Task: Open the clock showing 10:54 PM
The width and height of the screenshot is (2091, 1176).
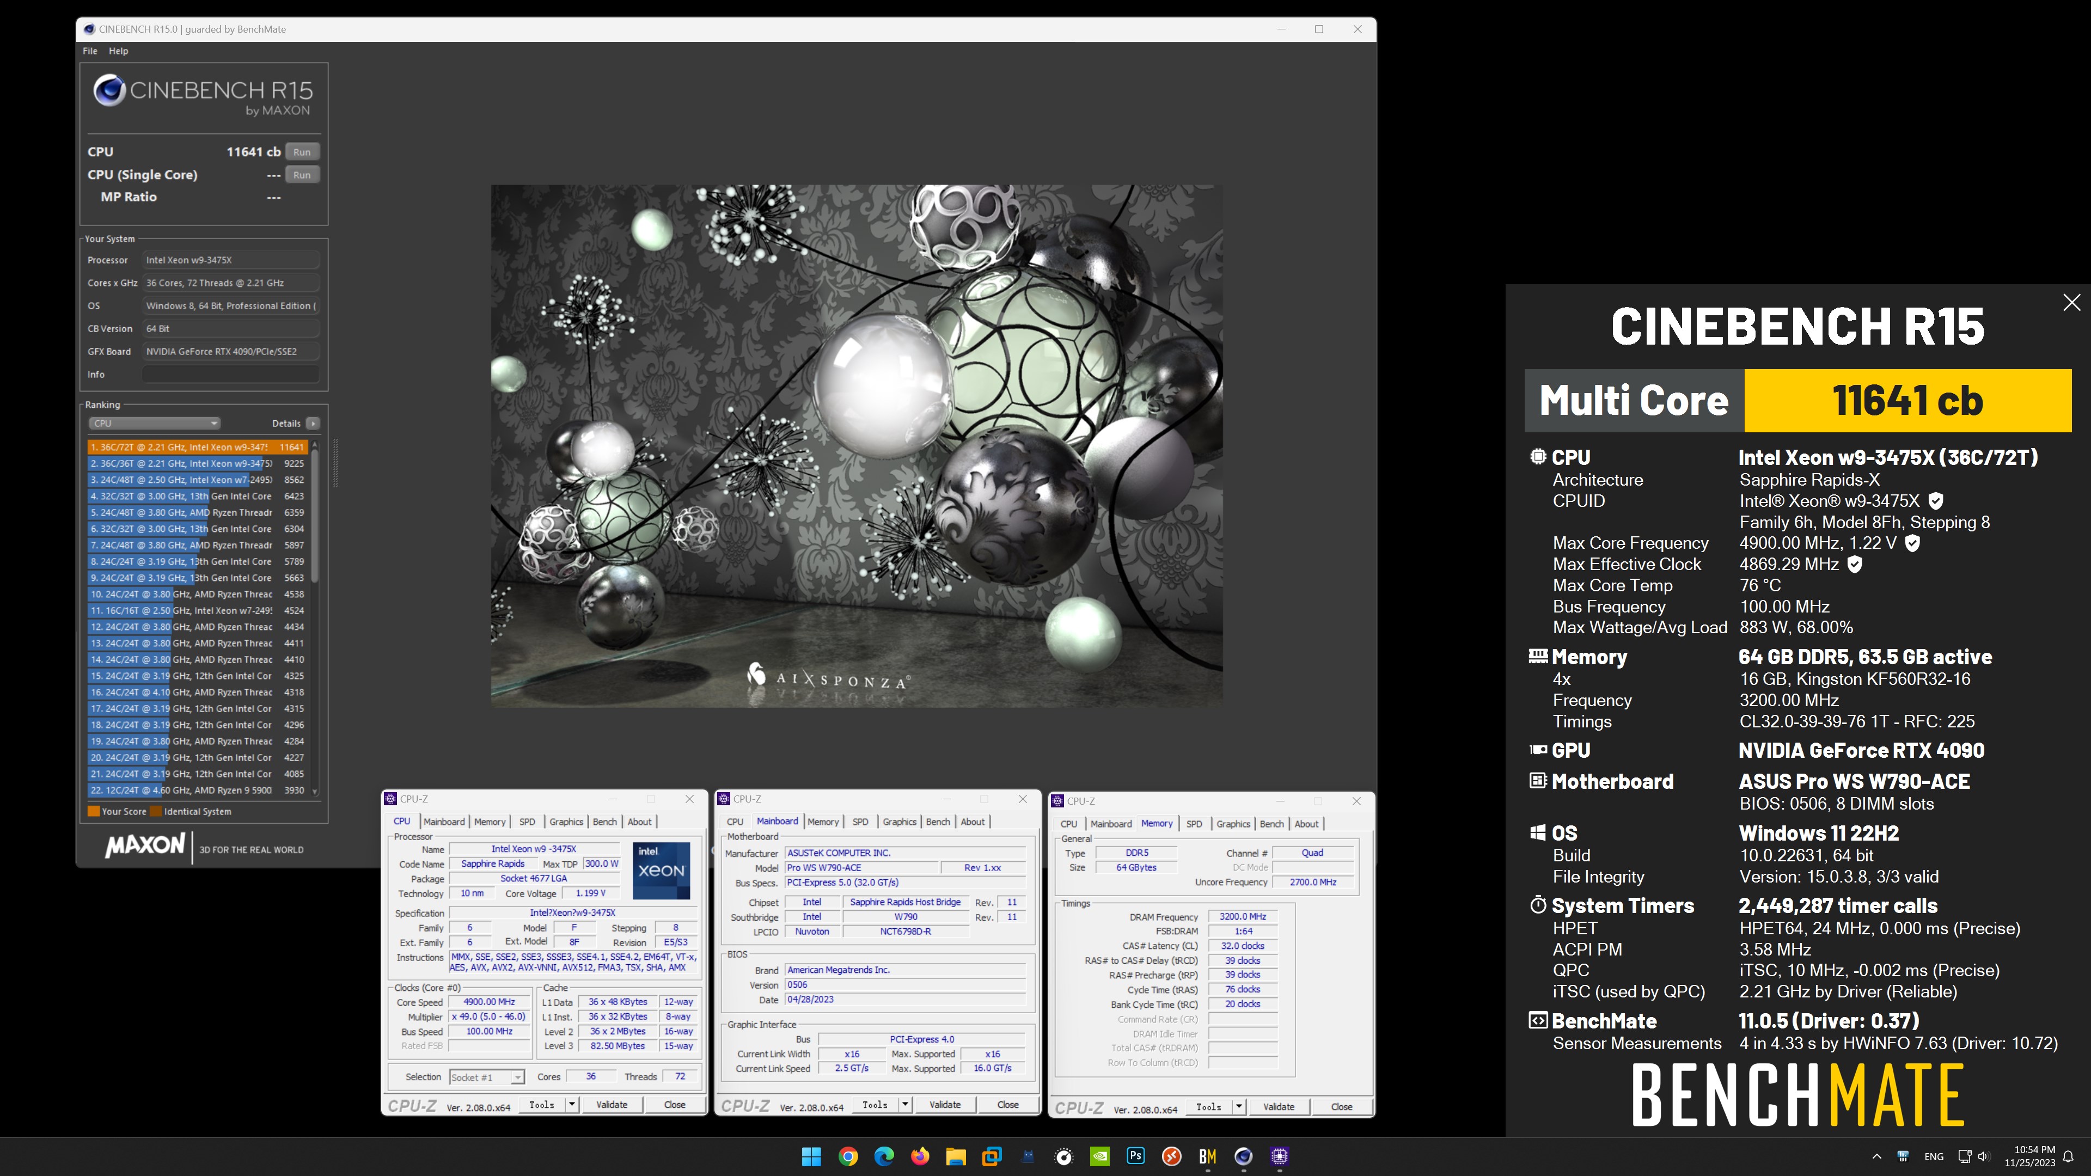Action: point(2034,1150)
